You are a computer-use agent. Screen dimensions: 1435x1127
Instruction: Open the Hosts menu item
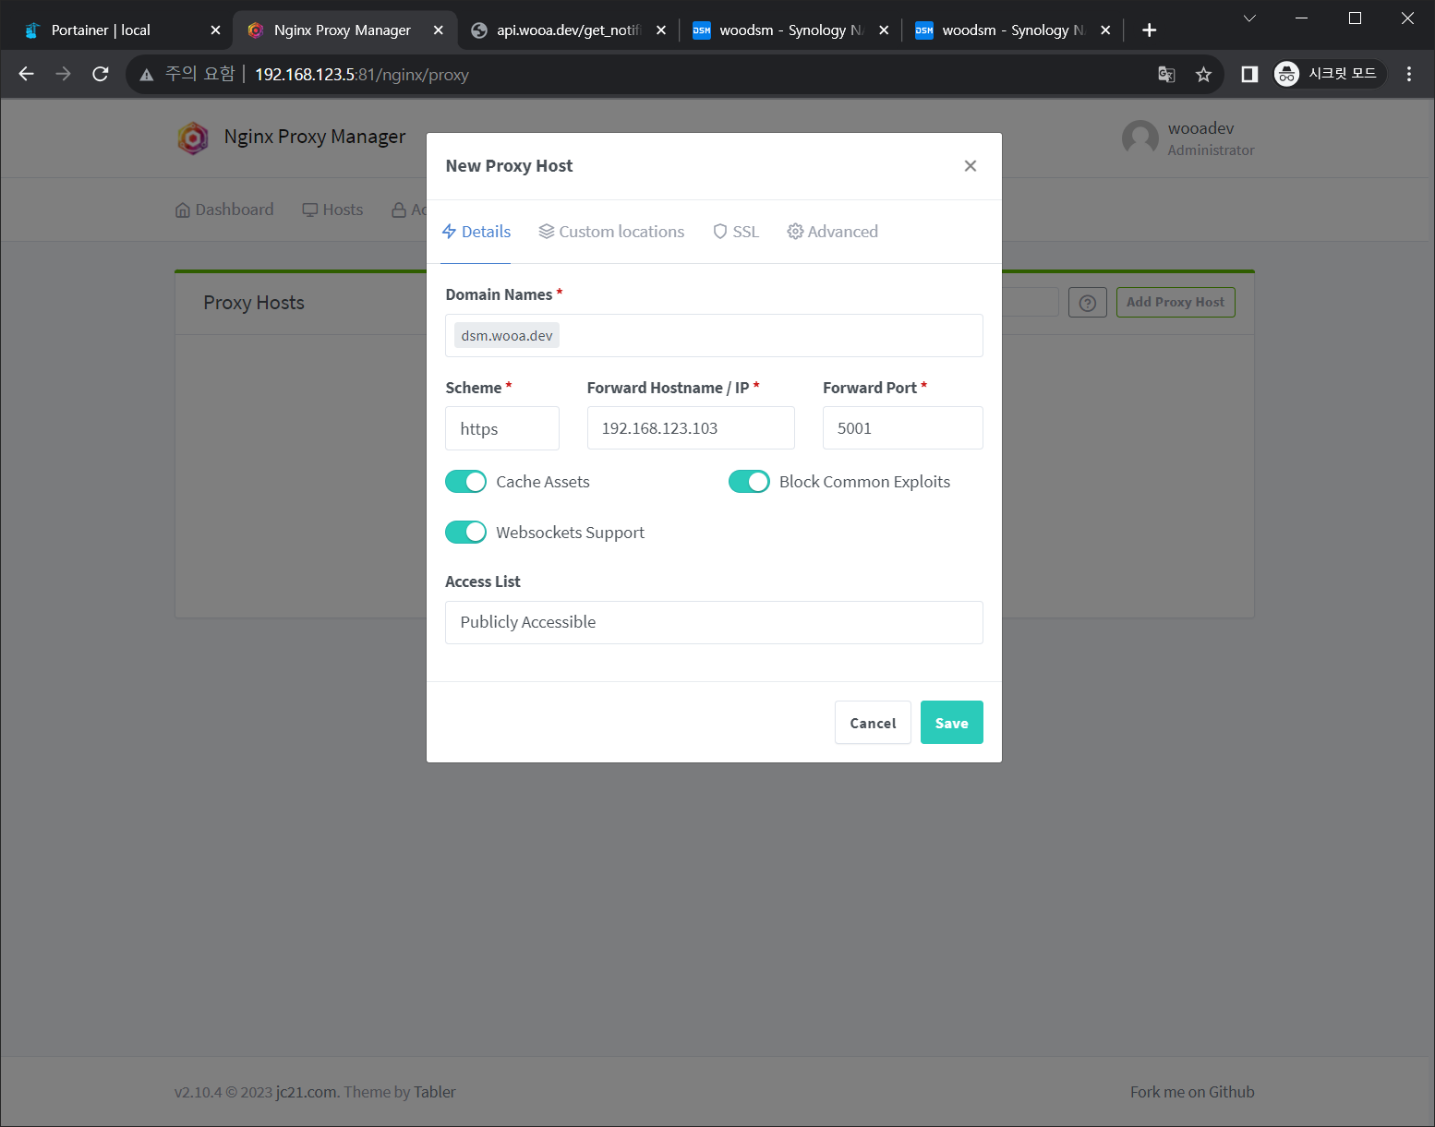(332, 210)
